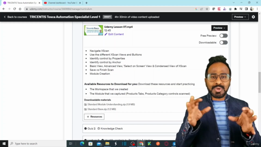Open the course settings gear icon
This screenshot has width=261, height=147.
[x=253, y=17]
